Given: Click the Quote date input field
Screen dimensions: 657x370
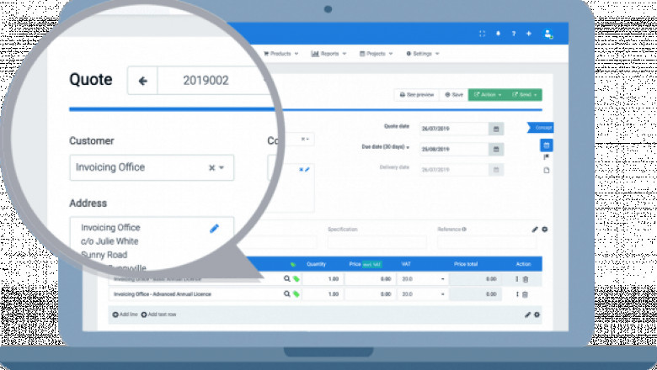Looking at the screenshot, I should (x=454, y=129).
